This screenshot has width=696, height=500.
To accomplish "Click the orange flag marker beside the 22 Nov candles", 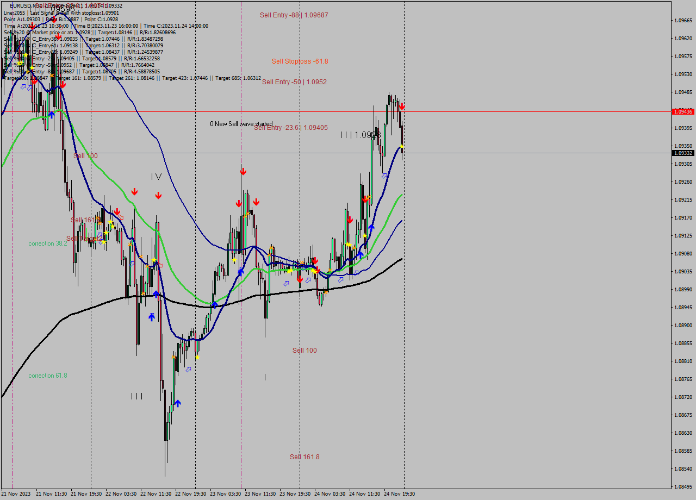I will 130,245.
